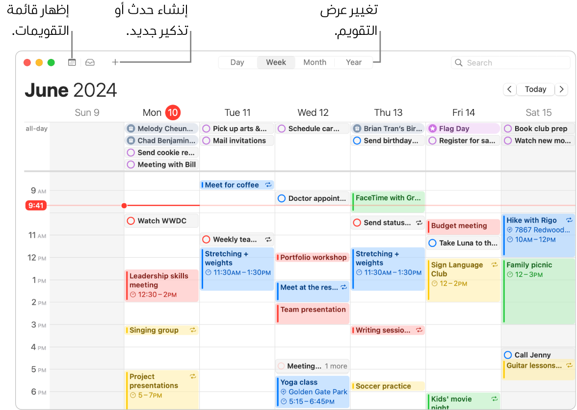Complete the Call Jenny reminder circle

[508, 355]
